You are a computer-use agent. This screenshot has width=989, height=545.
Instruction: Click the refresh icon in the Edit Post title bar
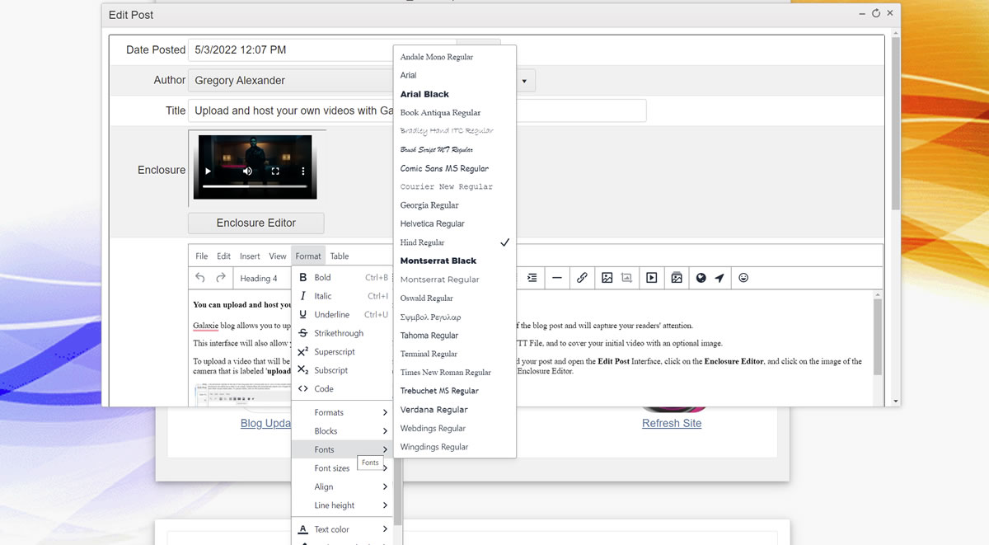[x=876, y=13]
